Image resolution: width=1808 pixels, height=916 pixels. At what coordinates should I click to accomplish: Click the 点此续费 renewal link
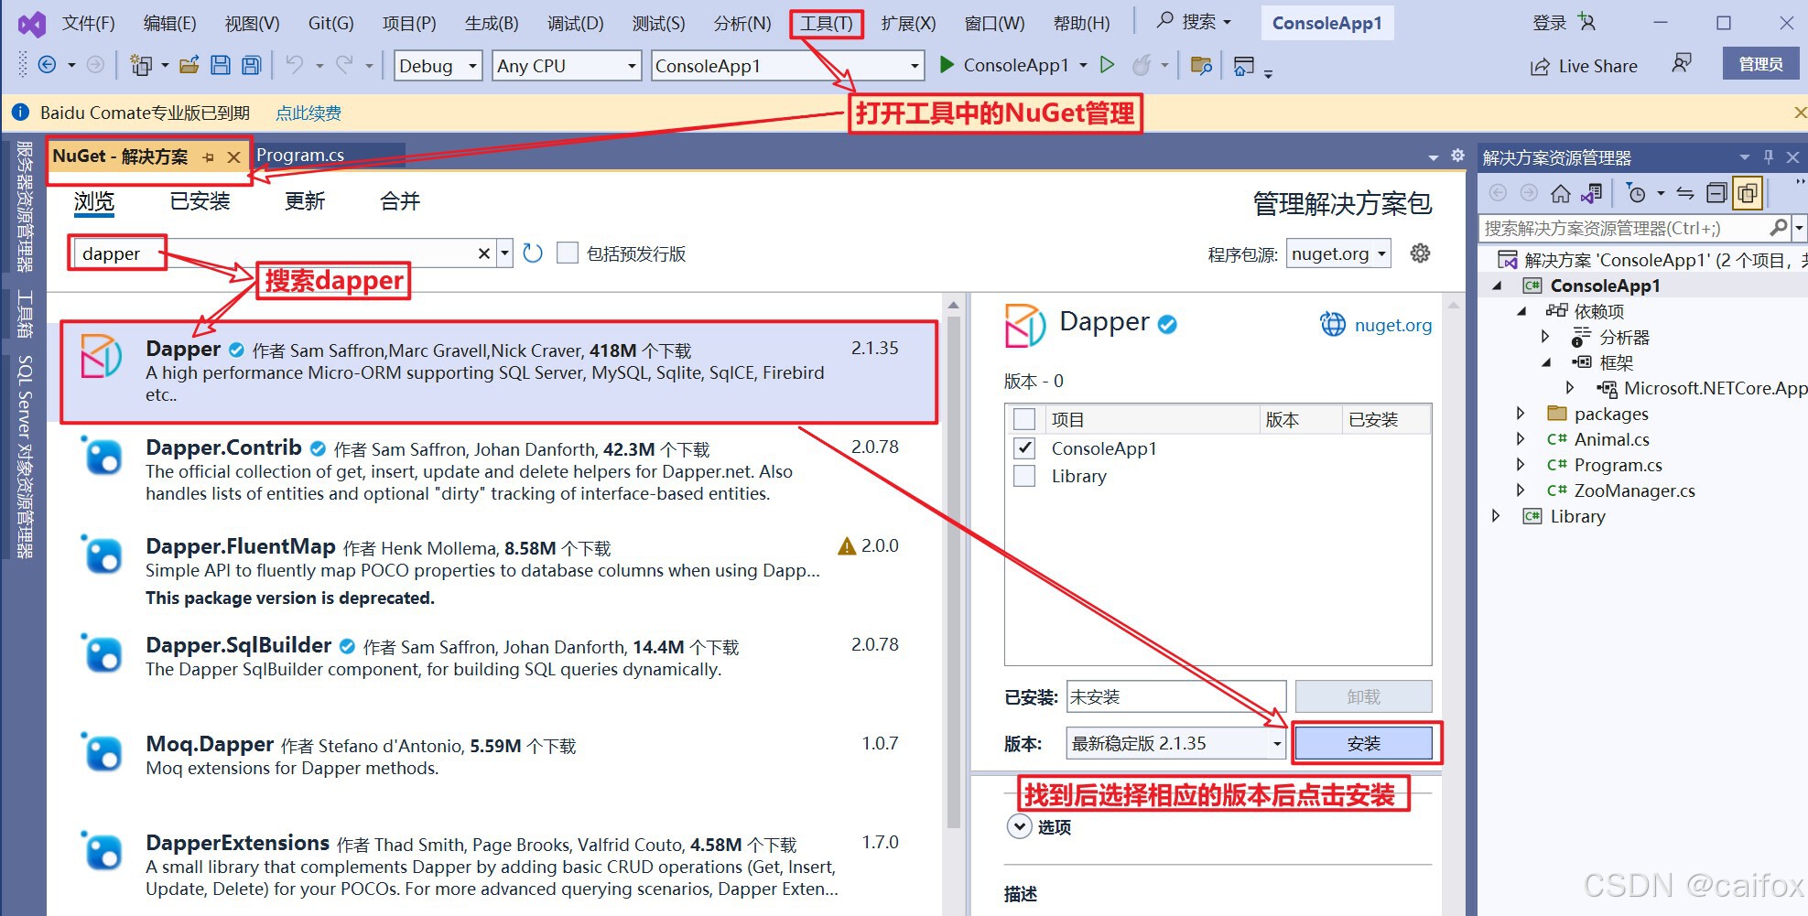click(x=308, y=112)
